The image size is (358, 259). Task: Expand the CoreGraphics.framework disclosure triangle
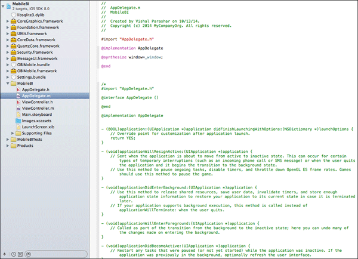[7, 21]
